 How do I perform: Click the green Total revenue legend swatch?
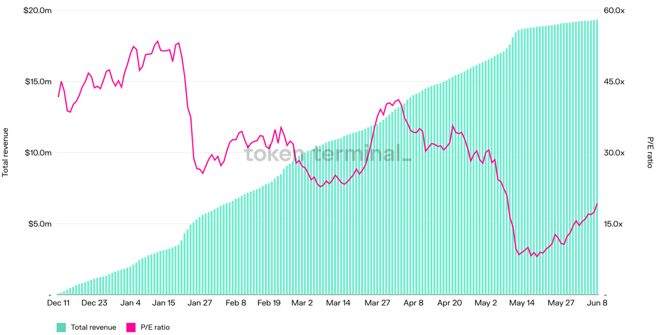coord(61,327)
